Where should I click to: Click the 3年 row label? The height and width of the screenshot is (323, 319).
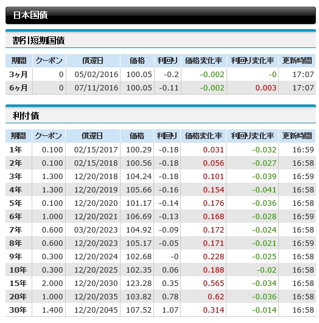pyautogui.click(x=15, y=176)
